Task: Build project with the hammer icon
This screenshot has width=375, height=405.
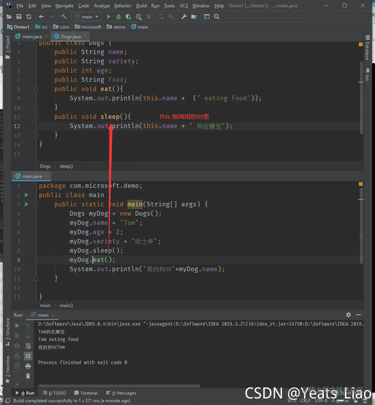Action: pos(64,17)
